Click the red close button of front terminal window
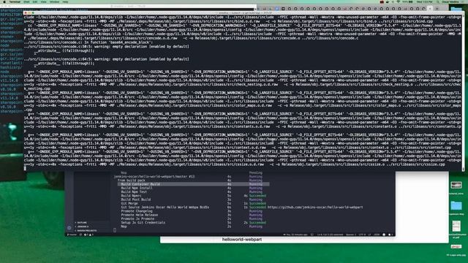The width and height of the screenshot is (468, 263). [x=26, y=13]
